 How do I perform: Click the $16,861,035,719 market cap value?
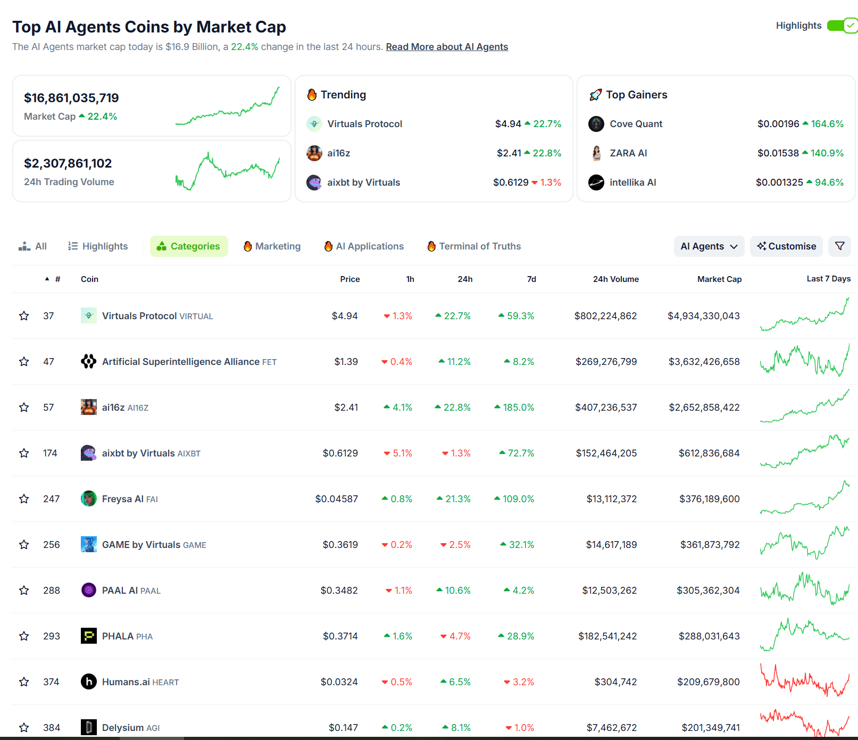(71, 98)
